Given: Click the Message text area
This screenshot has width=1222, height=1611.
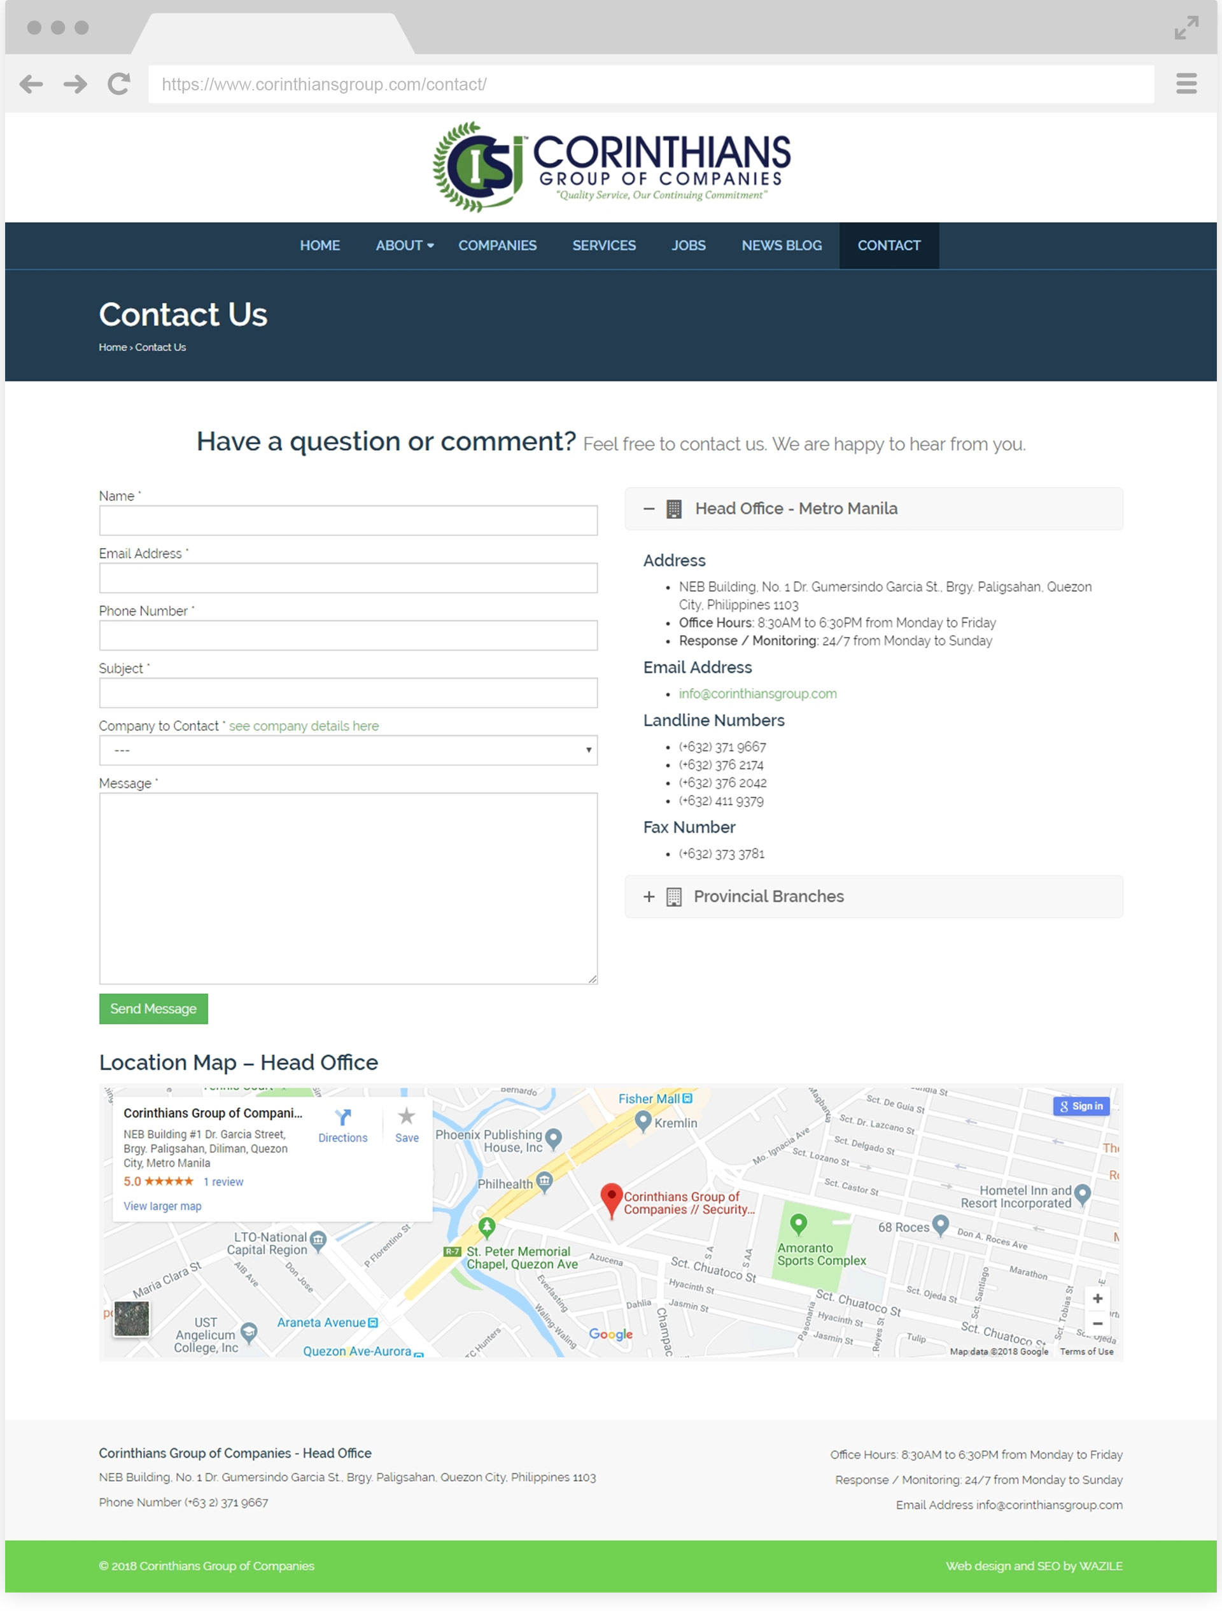Looking at the screenshot, I should point(348,889).
